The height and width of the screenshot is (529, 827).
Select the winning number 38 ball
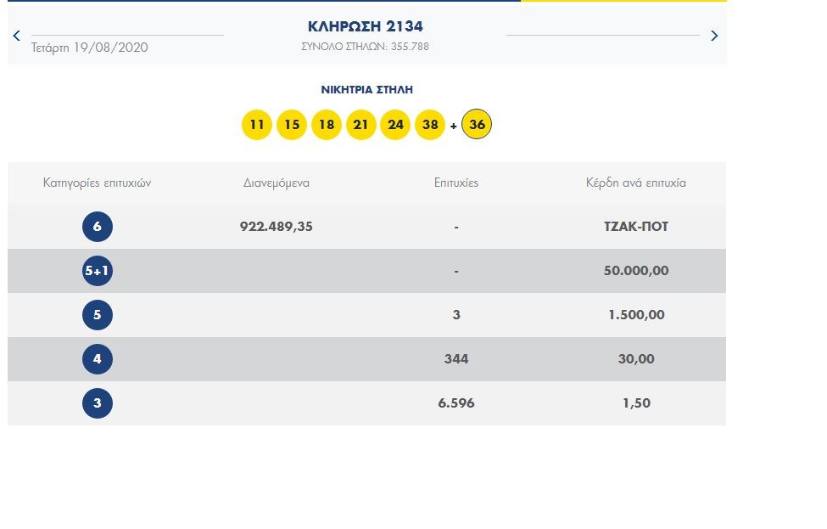click(430, 125)
